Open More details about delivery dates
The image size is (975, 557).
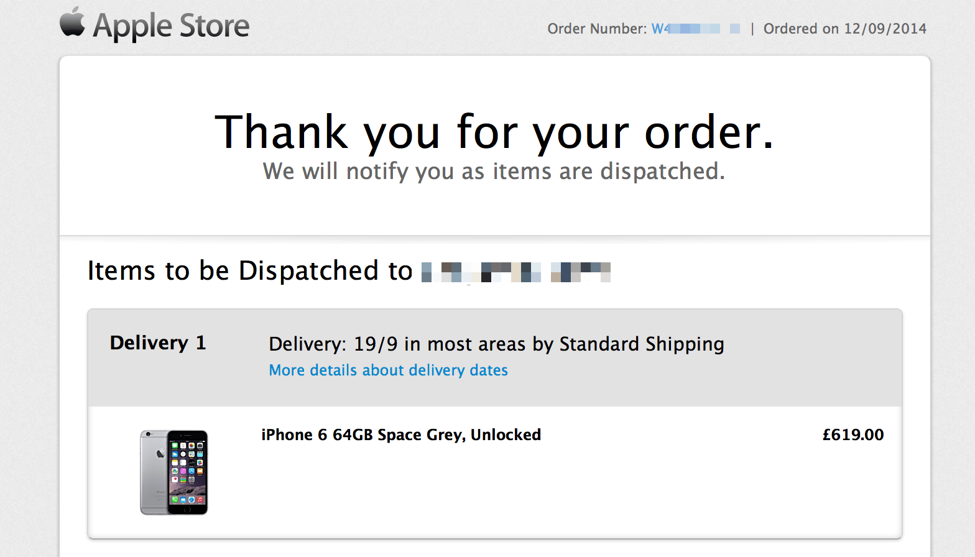coord(388,371)
